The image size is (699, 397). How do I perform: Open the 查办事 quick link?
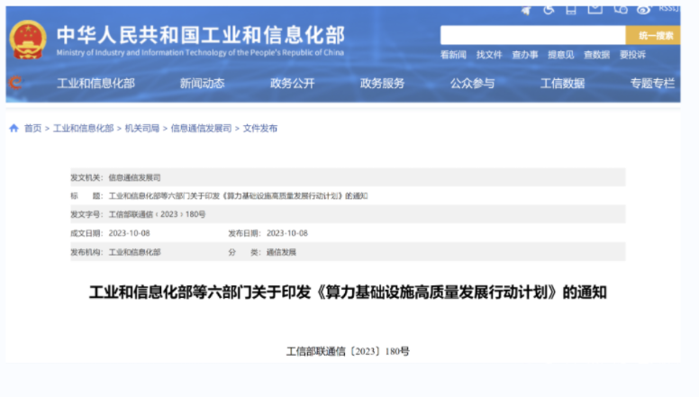(524, 55)
